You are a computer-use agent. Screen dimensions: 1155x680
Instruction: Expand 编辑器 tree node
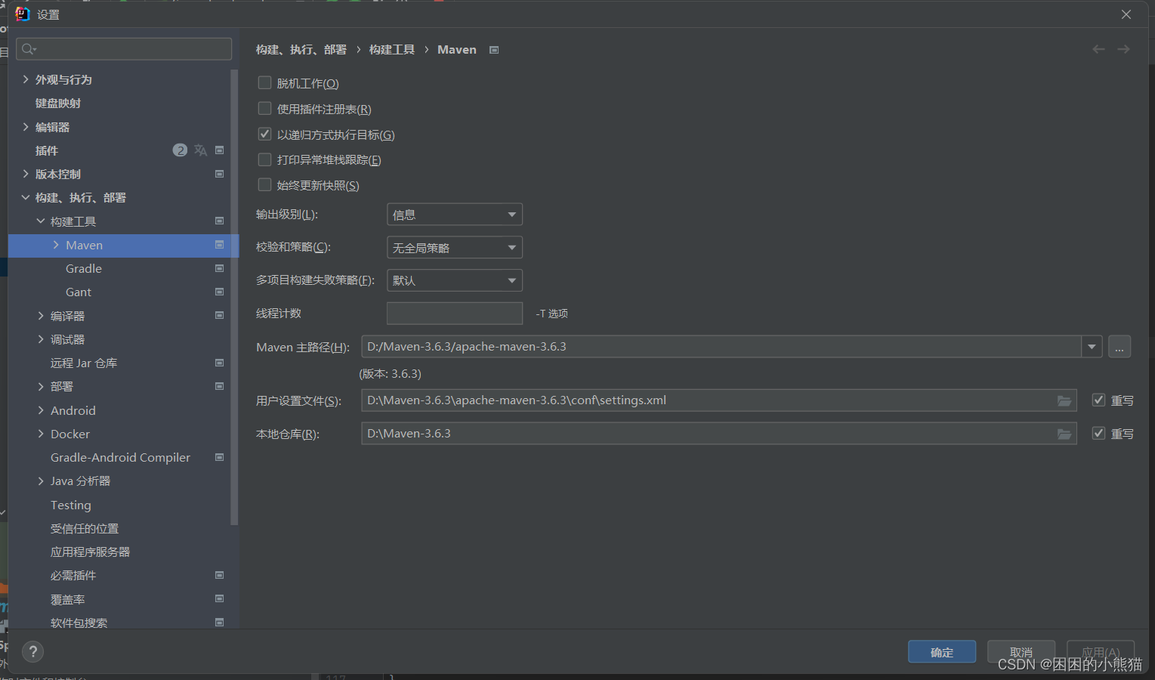coord(26,127)
